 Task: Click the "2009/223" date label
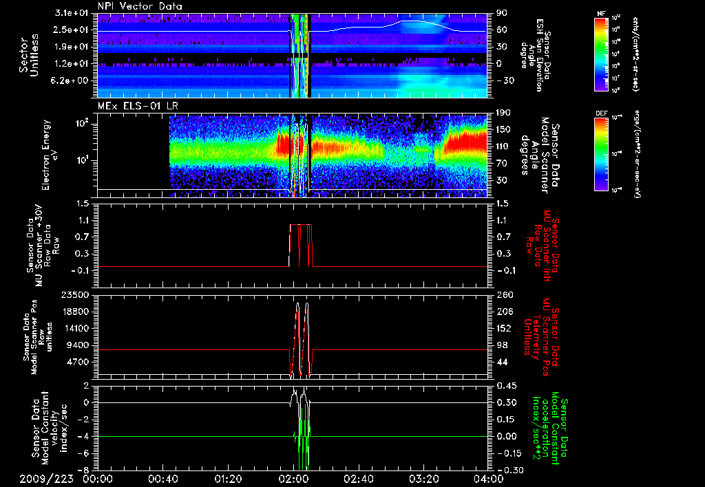[46, 479]
